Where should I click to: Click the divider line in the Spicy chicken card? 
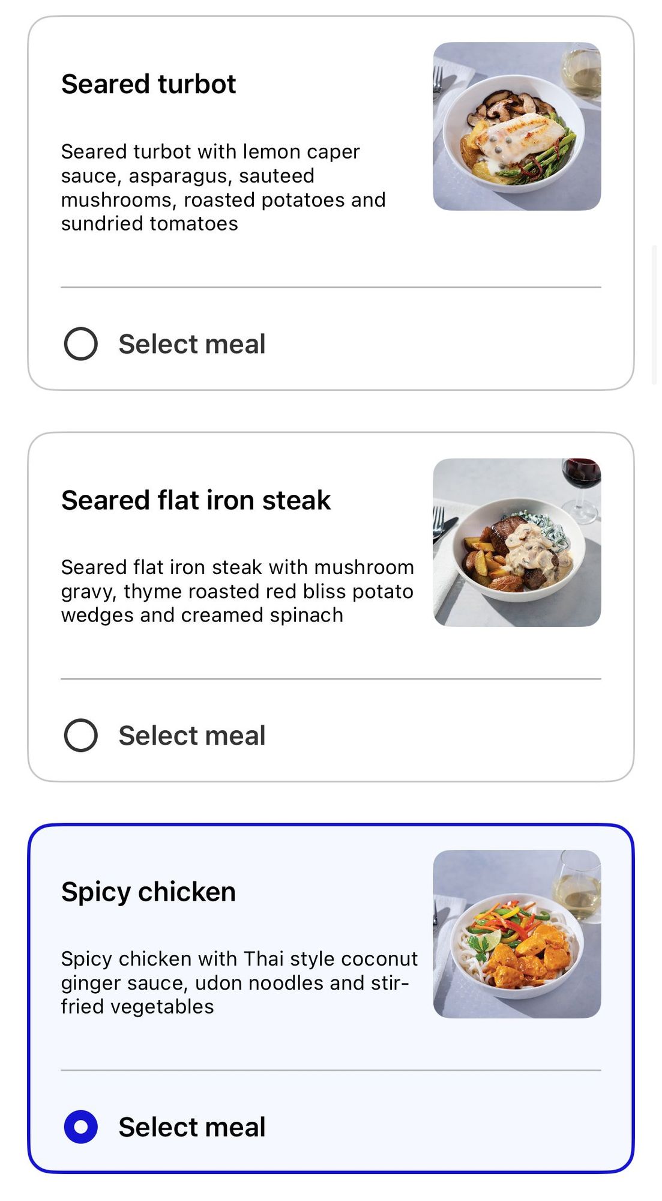coord(331,1070)
